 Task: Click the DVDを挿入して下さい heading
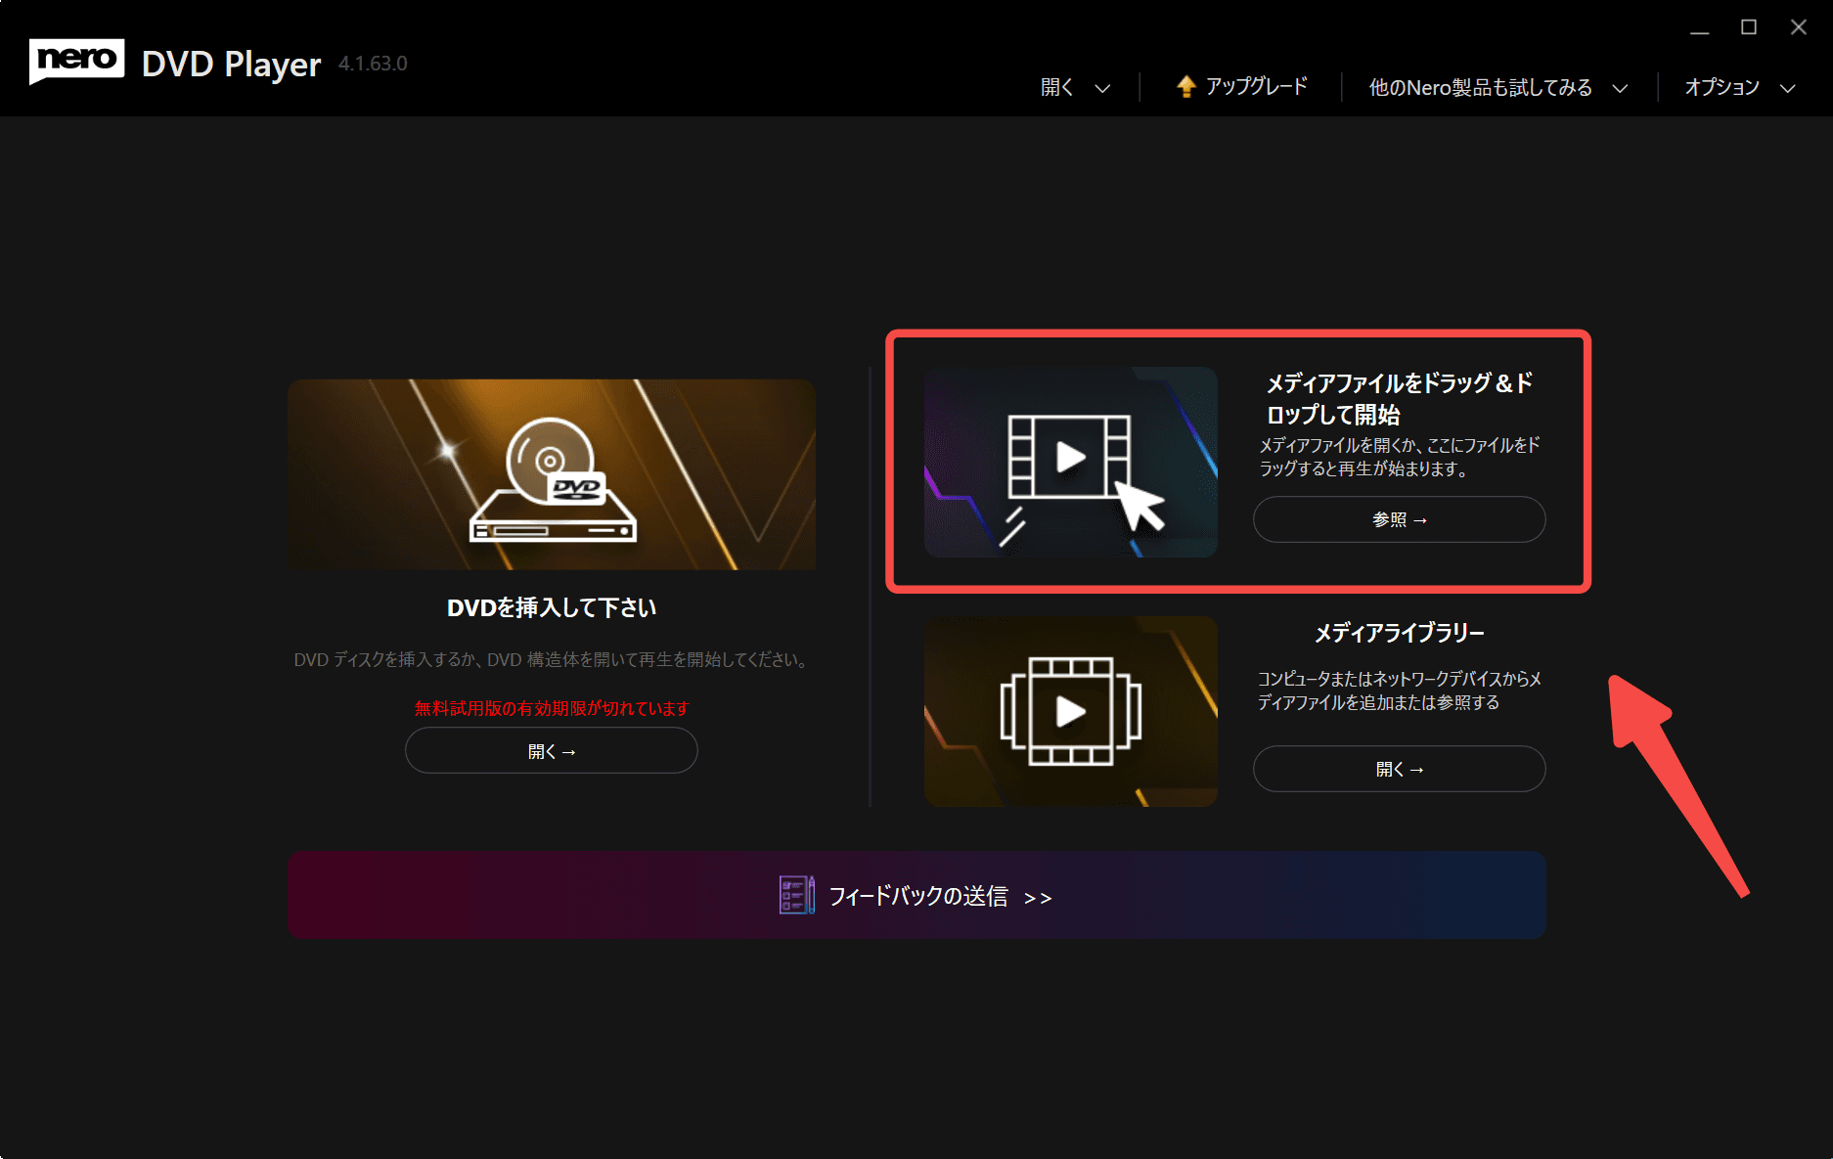552,607
